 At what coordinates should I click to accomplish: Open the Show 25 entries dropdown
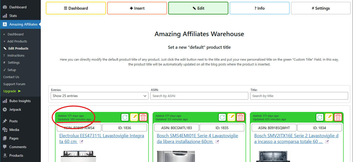click(100, 96)
